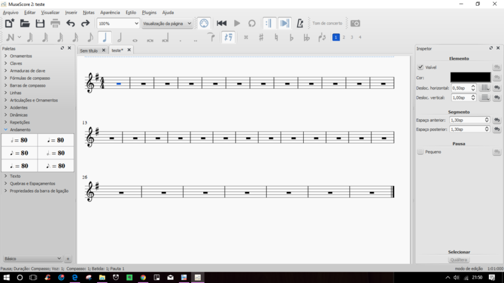Click the Qualitera button
The width and height of the screenshot is (504, 283).
[x=459, y=260]
